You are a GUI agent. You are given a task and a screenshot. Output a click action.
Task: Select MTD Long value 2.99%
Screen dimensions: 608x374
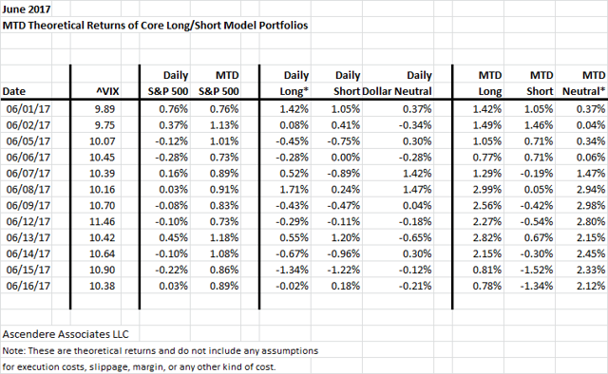pos(487,189)
